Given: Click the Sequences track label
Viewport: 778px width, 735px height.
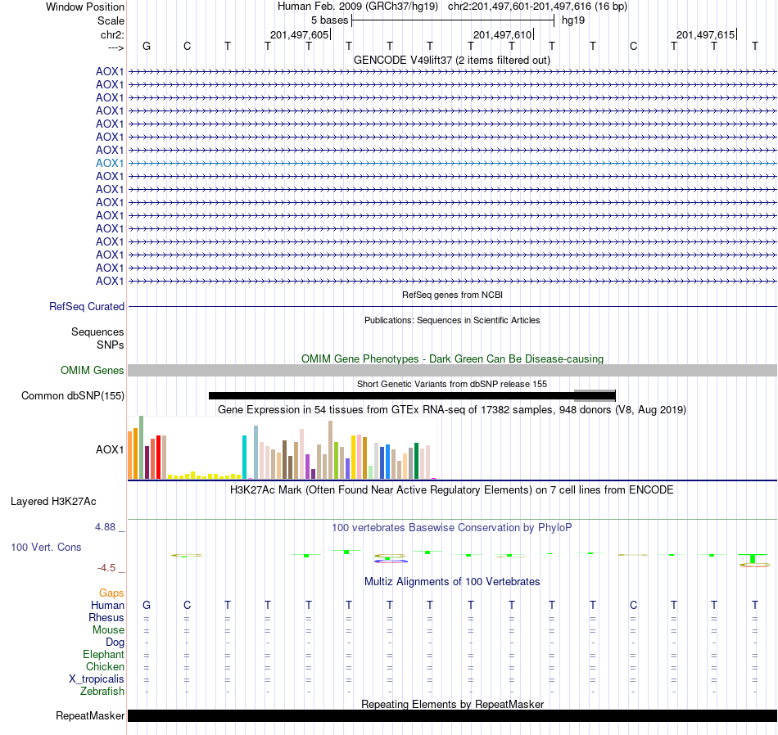Looking at the screenshot, I should (x=97, y=331).
